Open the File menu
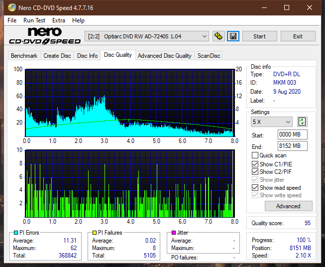 [x=12, y=20]
